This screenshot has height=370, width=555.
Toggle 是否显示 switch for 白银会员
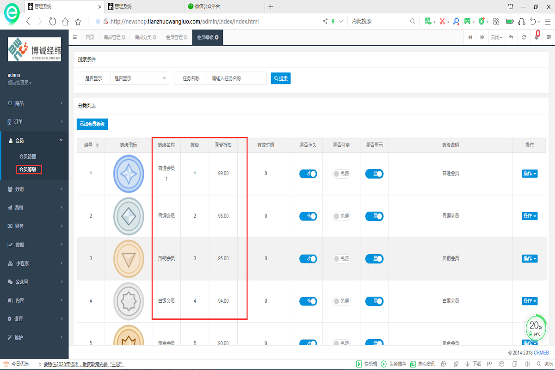pos(374,301)
